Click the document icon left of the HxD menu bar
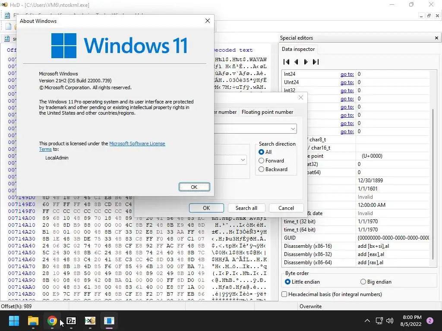 [8, 16]
